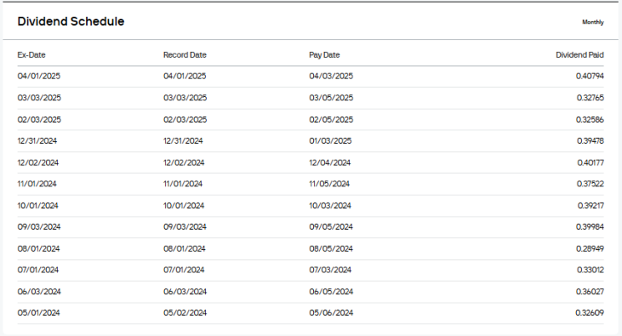Click dividend value 0.32765
The height and width of the screenshot is (336, 622).
pos(590,98)
